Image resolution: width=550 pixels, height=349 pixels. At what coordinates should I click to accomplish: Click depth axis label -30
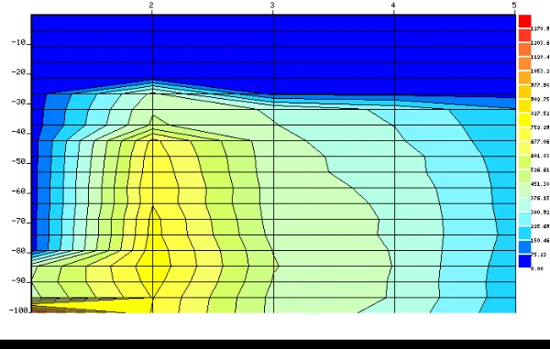click(18, 103)
